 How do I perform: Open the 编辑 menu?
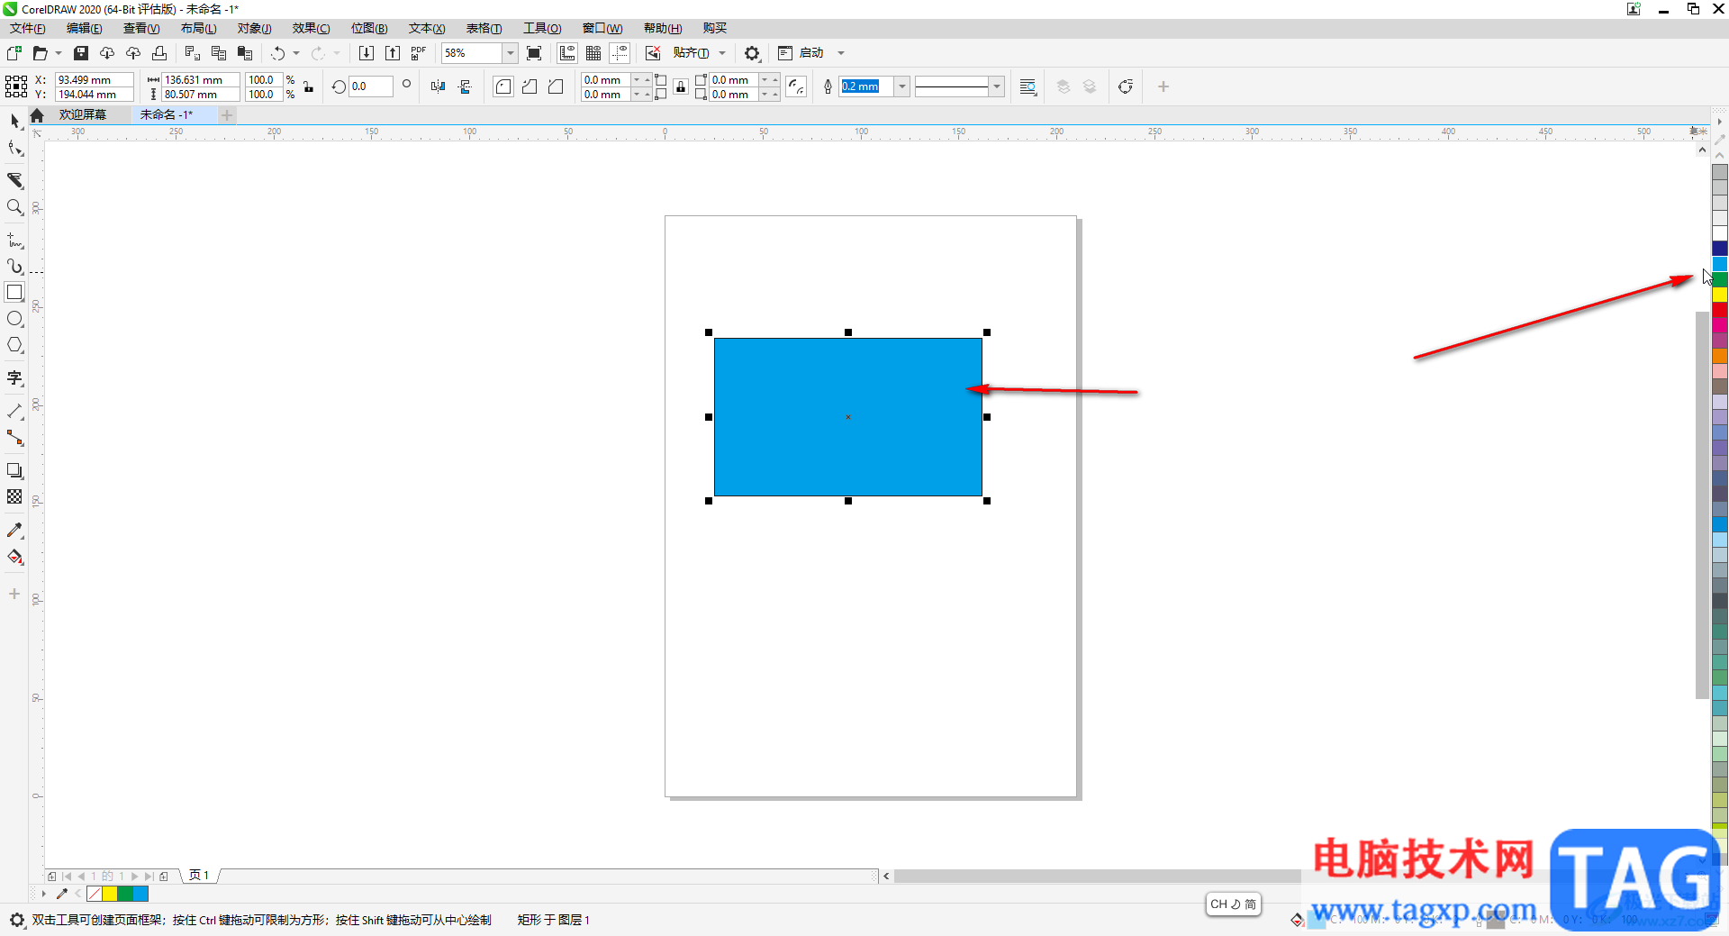coord(84,28)
